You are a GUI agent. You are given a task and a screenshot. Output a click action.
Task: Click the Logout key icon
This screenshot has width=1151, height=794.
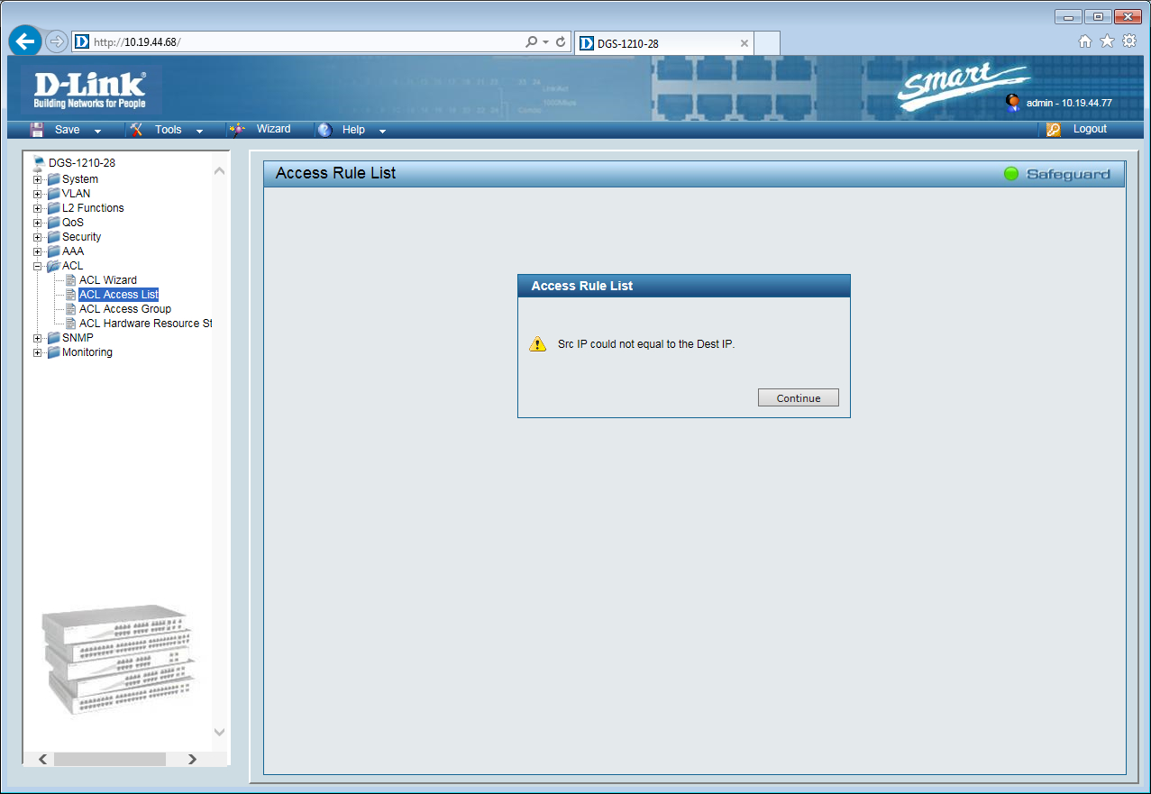[1054, 130]
